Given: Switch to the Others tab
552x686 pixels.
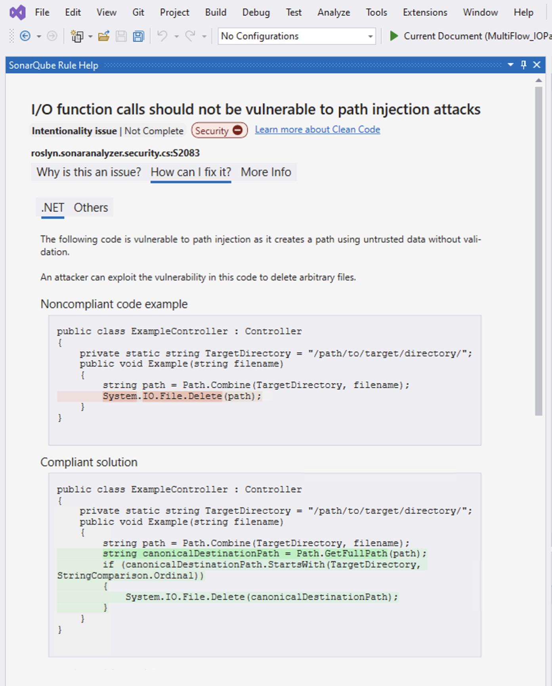Looking at the screenshot, I should [x=91, y=207].
